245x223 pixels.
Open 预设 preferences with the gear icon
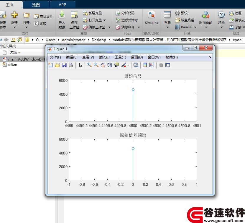coord(181,13)
